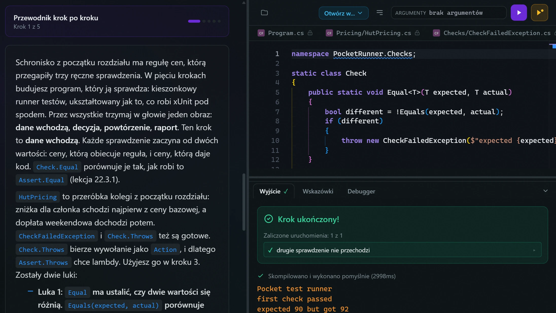Click the lock icon on HutPricing.cs tab
556x313 pixels.
[x=417, y=33]
